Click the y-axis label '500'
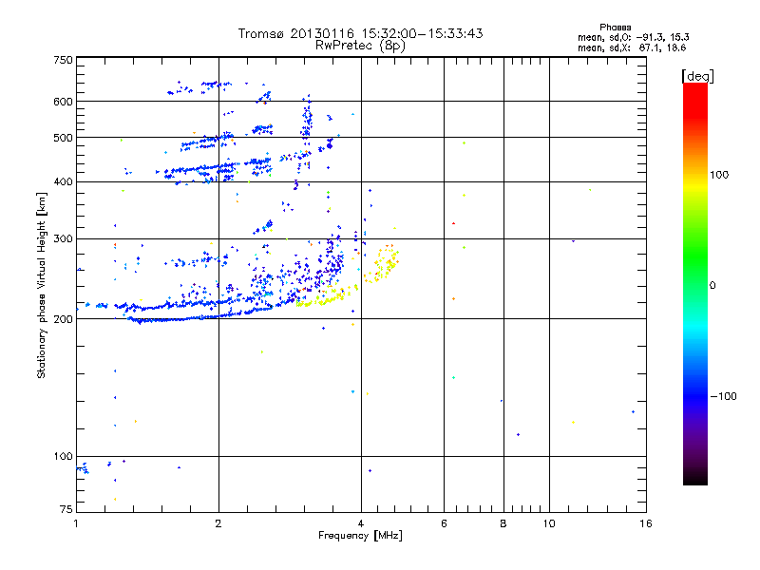 (x=63, y=138)
